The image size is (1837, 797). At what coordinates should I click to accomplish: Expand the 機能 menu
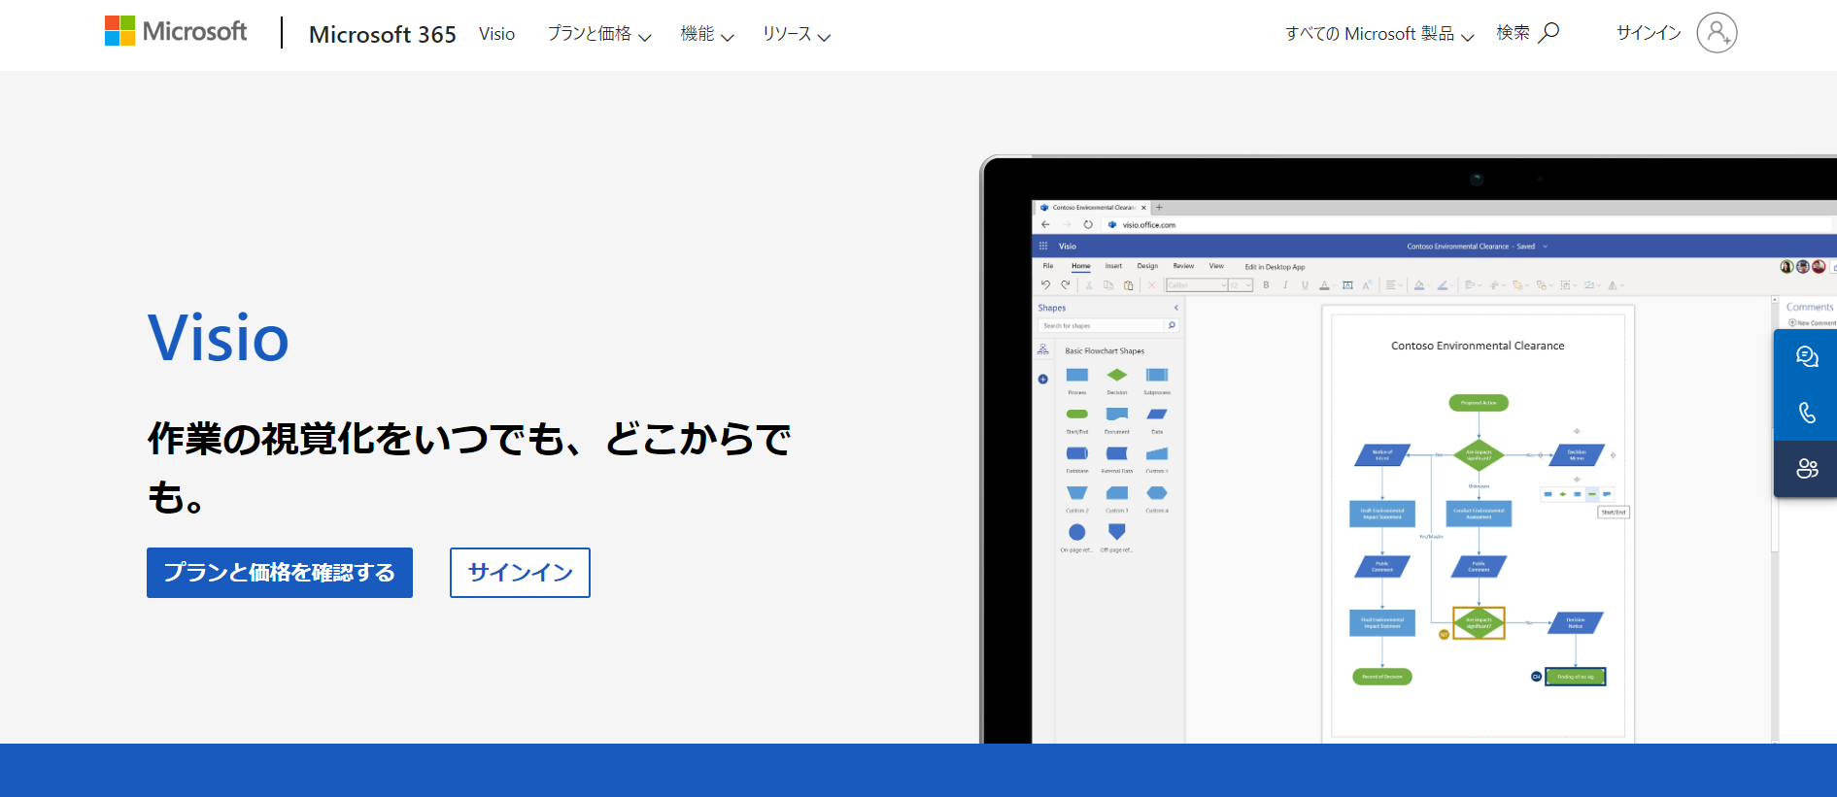707,34
